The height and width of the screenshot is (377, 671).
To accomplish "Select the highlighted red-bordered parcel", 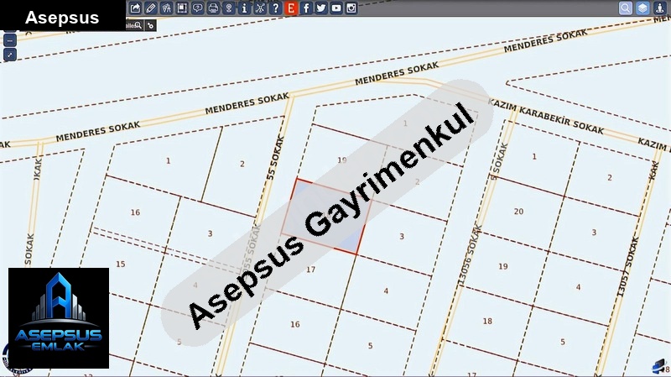I will pyautogui.click(x=327, y=216).
